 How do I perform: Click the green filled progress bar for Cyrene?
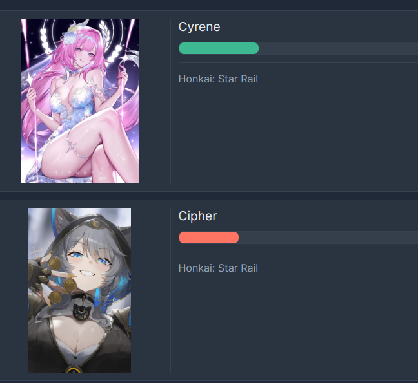(x=219, y=48)
